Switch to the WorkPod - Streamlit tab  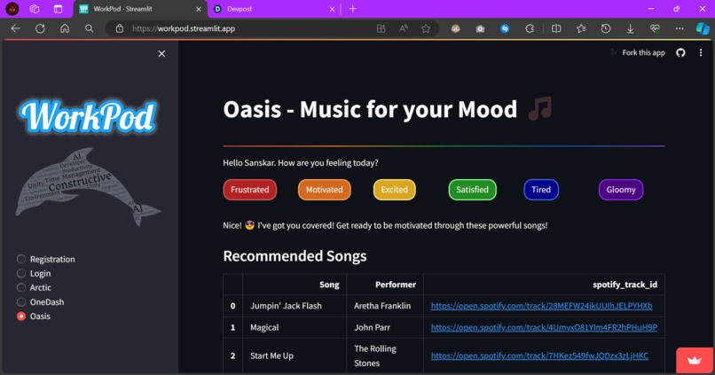[140, 9]
